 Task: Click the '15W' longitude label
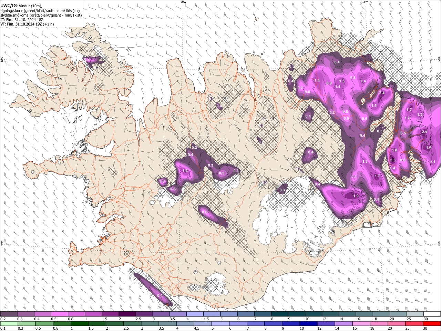tap(365, 2)
